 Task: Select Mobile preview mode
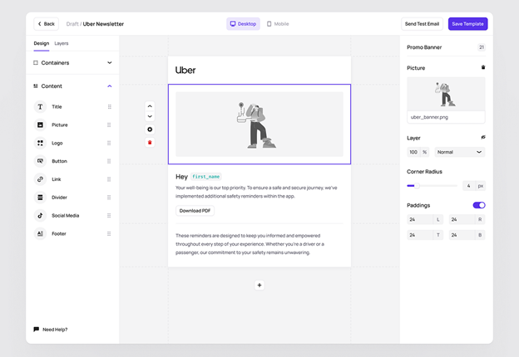[278, 24]
